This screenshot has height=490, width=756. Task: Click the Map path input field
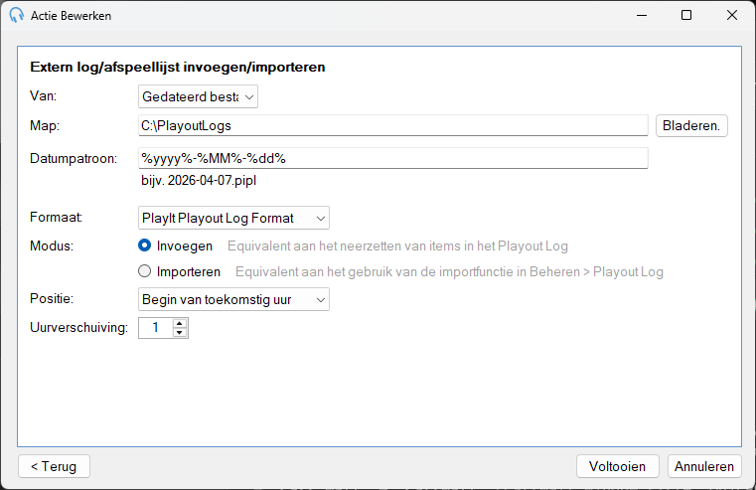[x=393, y=125]
